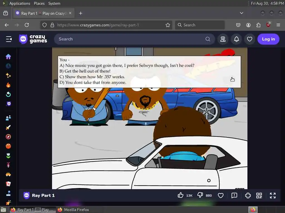Bookmark this page with the star
The image size is (285, 213).
pos(168,25)
